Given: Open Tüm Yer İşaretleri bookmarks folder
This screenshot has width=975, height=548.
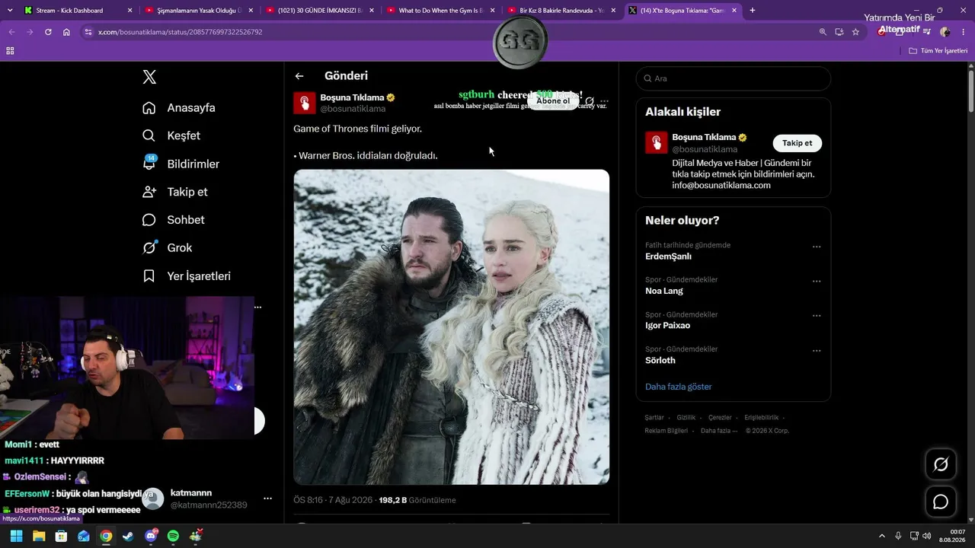Looking at the screenshot, I should click(x=938, y=51).
